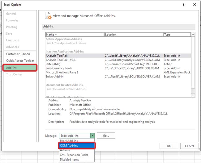
Task: Select the Analysis ToolPak - VBA row
Action: pyautogui.click(x=118, y=60)
